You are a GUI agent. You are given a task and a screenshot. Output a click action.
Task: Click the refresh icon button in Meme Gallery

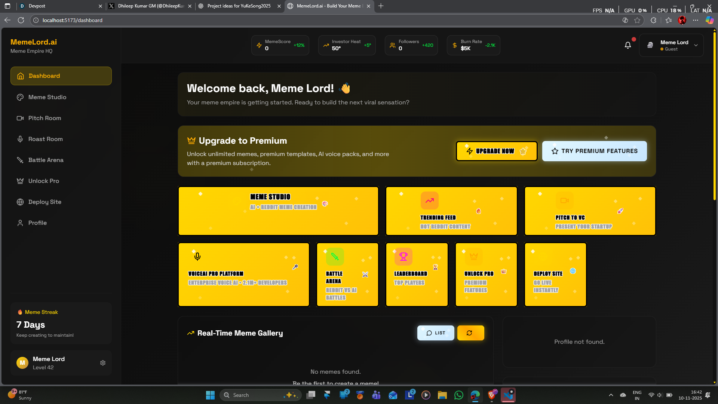coord(470,333)
